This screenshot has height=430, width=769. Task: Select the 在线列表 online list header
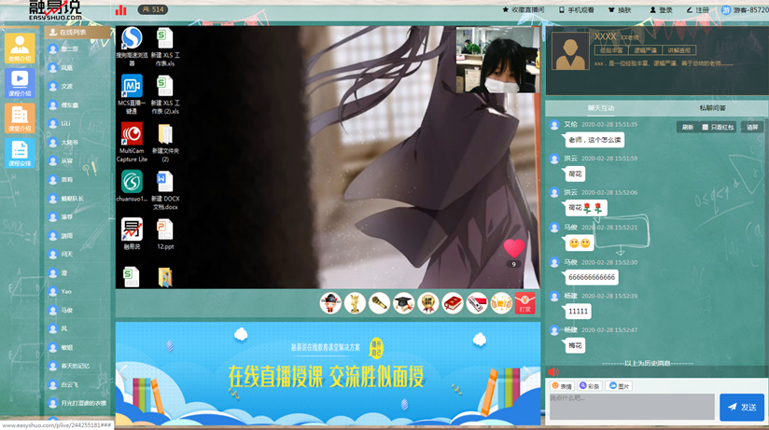coord(77,32)
